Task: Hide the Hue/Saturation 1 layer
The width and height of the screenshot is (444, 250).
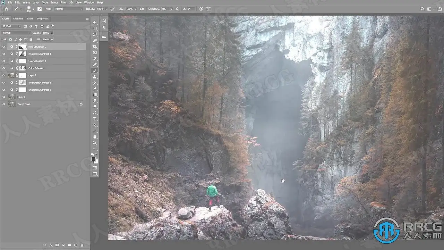Action: tap(4, 61)
